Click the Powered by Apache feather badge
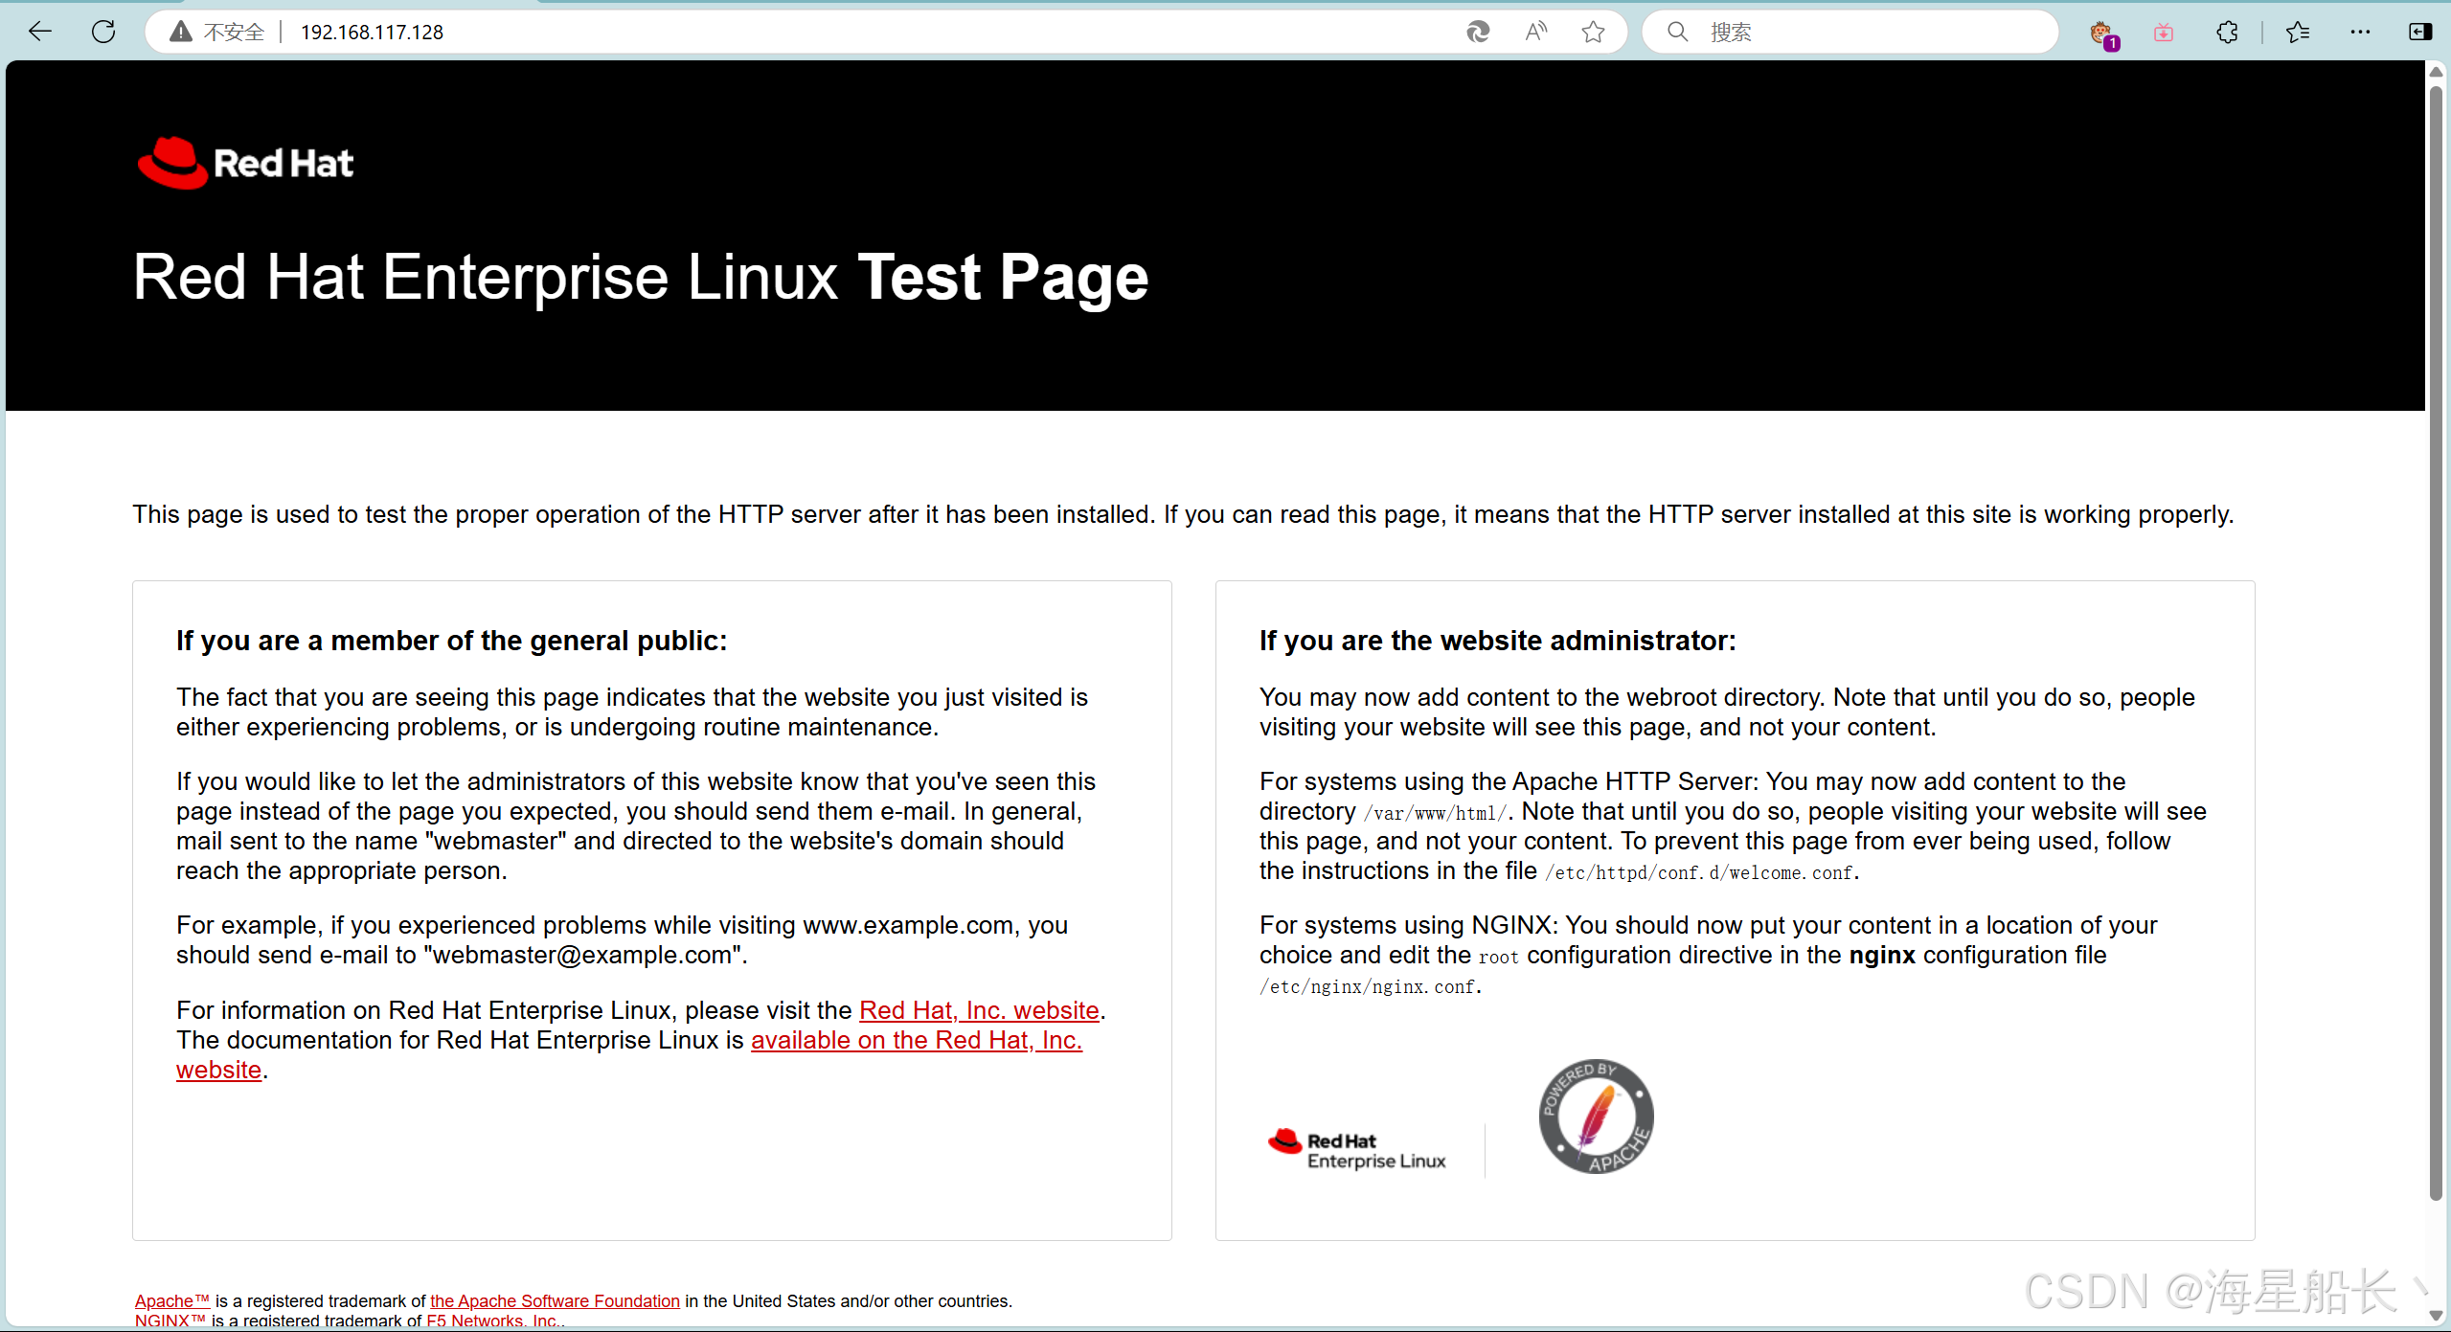Image resolution: width=2451 pixels, height=1332 pixels. (1596, 1116)
